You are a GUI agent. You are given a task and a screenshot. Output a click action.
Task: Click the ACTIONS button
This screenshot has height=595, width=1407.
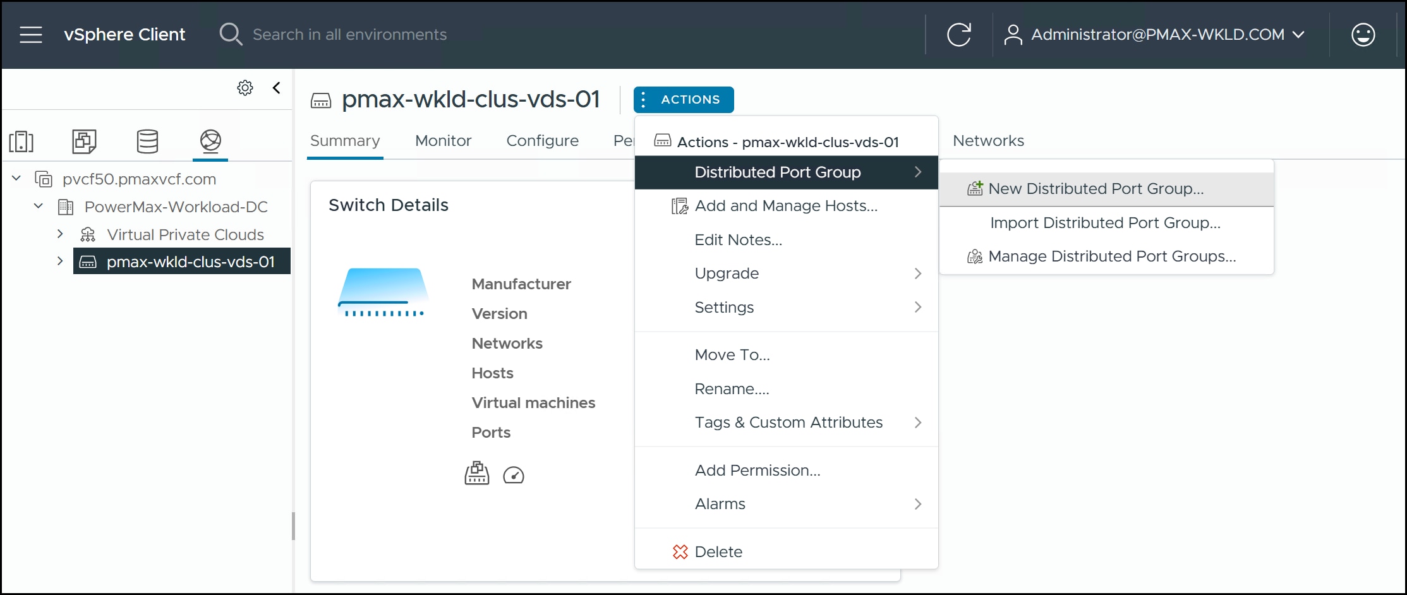pos(684,99)
